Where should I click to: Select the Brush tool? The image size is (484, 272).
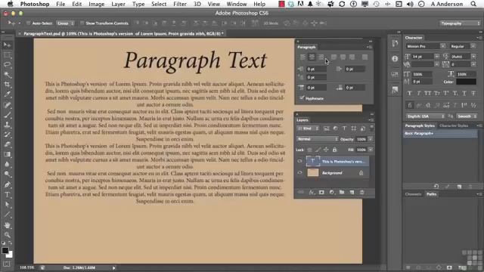7,115
